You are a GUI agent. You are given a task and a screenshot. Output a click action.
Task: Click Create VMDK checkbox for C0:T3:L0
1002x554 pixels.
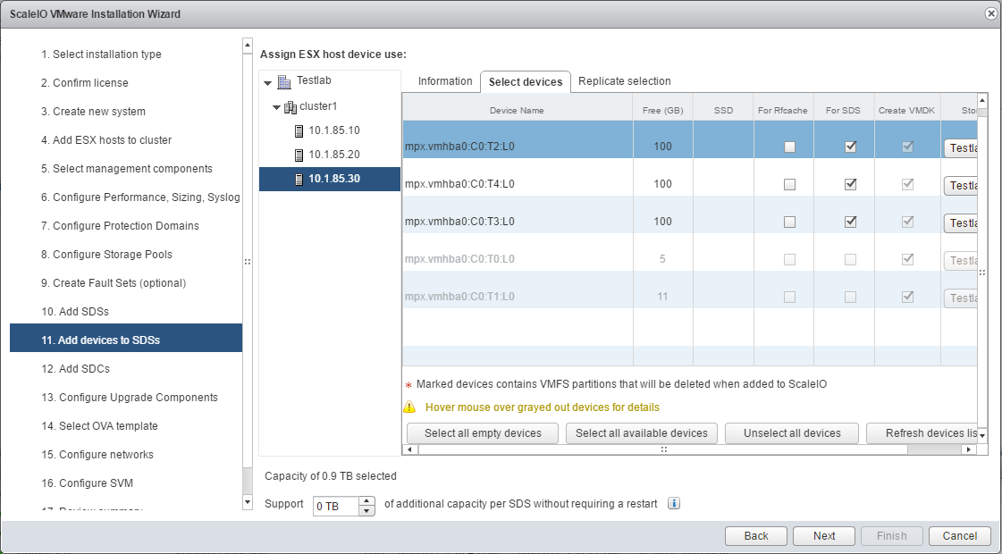[x=906, y=222]
